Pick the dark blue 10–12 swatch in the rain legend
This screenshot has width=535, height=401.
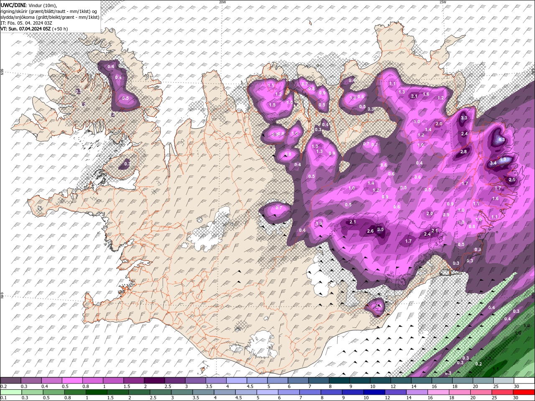[375, 392]
